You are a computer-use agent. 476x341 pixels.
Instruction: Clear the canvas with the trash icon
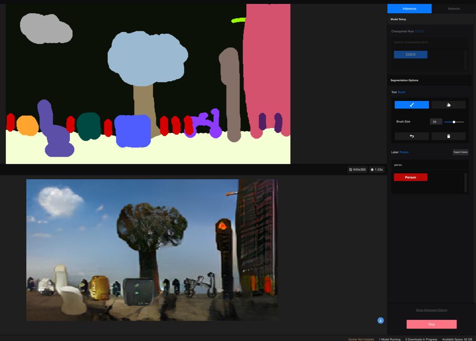click(x=448, y=136)
